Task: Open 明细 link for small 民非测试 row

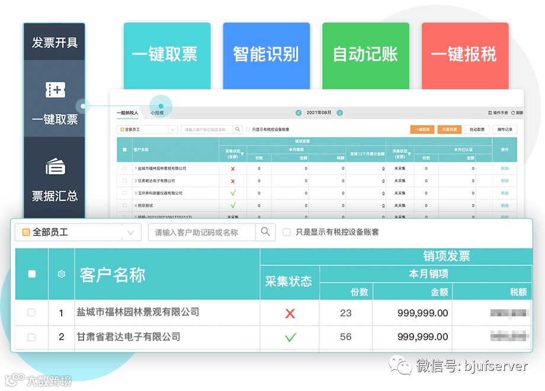Action: (x=505, y=206)
